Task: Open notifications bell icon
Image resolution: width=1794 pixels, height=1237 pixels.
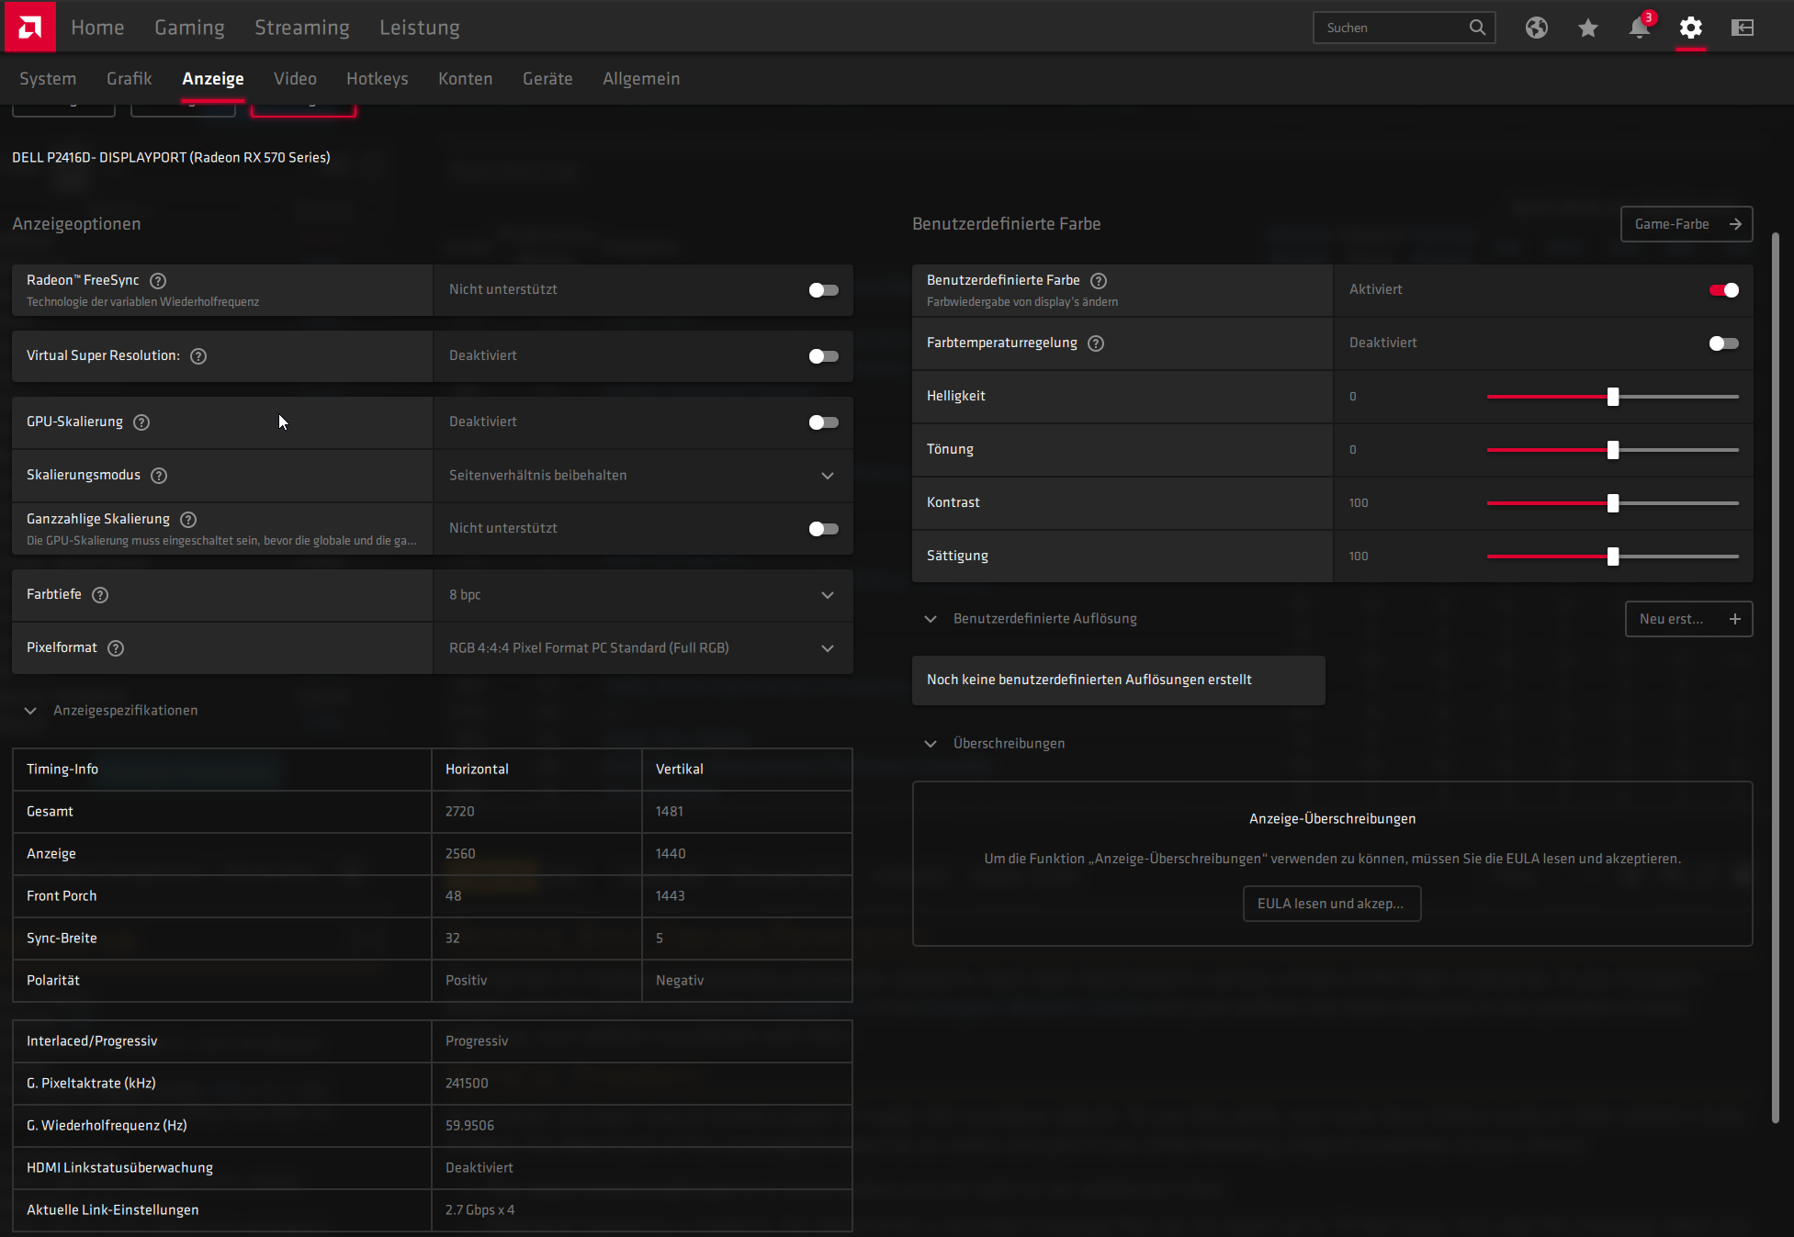Action: coord(1639,28)
